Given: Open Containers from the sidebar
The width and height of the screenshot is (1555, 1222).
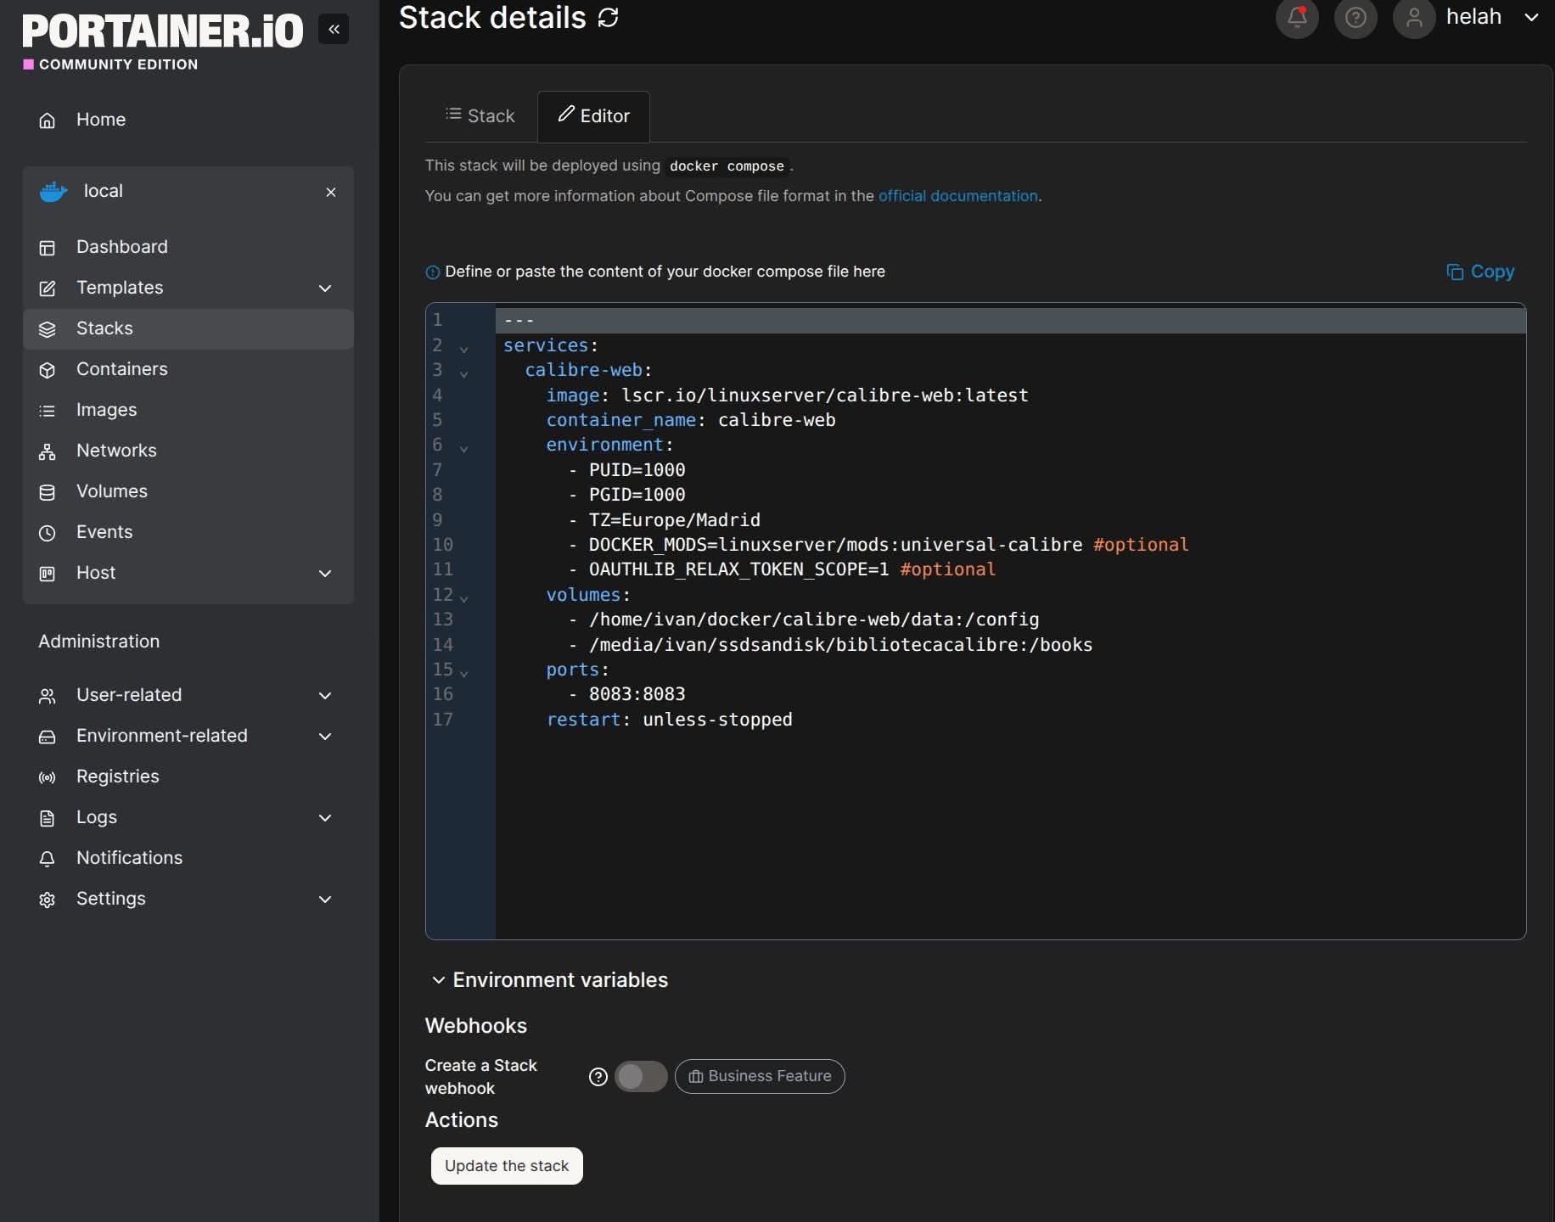Looking at the screenshot, I should (121, 369).
